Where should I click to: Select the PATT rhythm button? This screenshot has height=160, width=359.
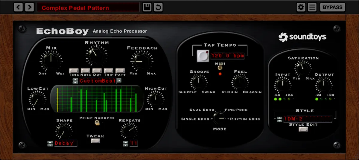[x=120, y=71]
